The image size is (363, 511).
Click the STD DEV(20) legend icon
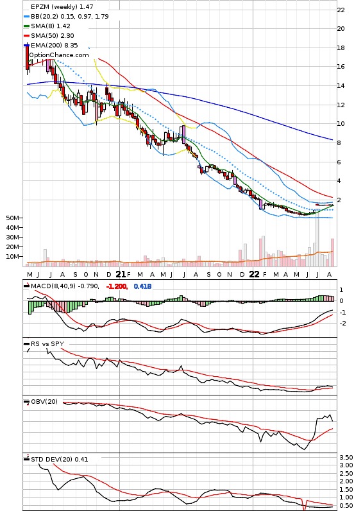pos(27,460)
